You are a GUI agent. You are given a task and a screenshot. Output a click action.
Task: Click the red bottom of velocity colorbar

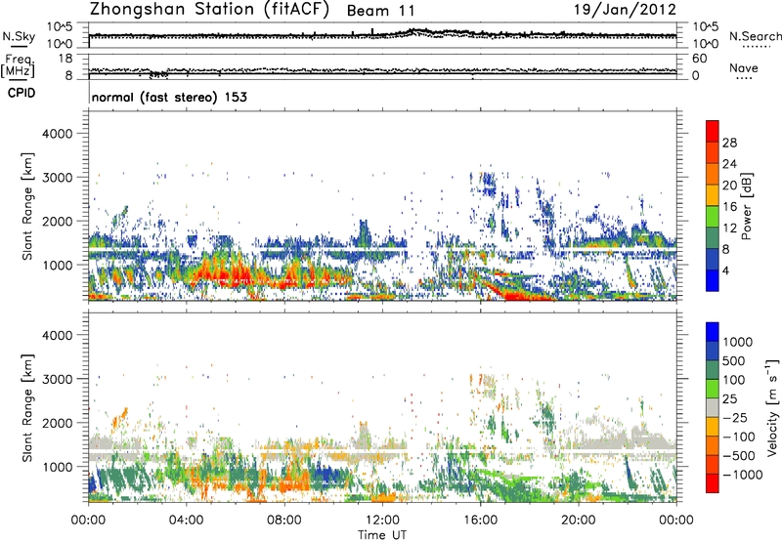pyautogui.click(x=713, y=483)
